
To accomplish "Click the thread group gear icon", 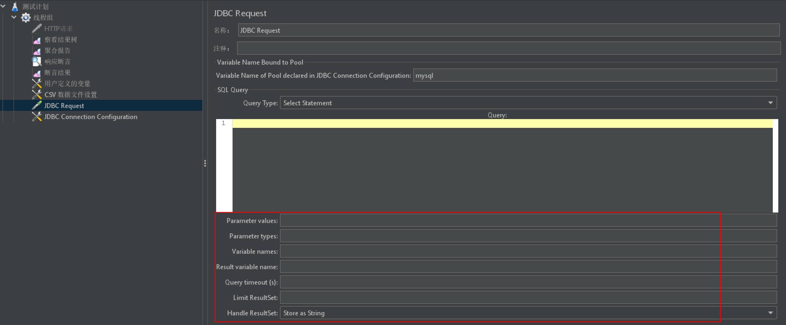I will [26, 17].
